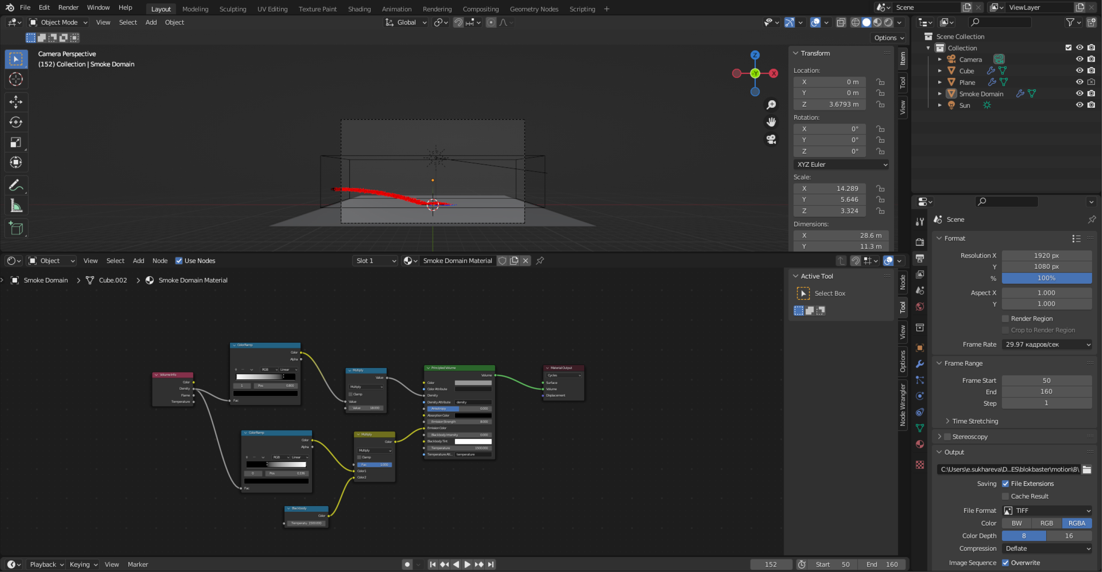The width and height of the screenshot is (1102, 572).
Task: Enable the Render Region checkbox
Action: tap(1005, 319)
